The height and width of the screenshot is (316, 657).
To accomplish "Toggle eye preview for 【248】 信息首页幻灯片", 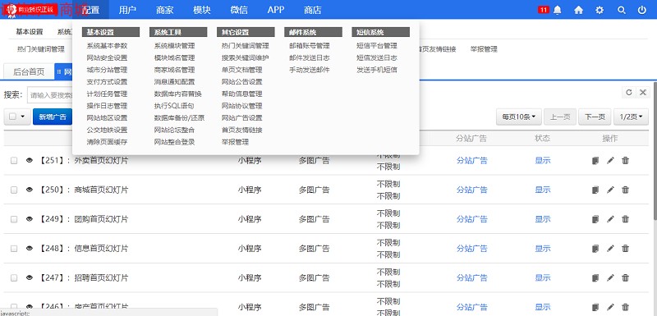I will (30, 248).
